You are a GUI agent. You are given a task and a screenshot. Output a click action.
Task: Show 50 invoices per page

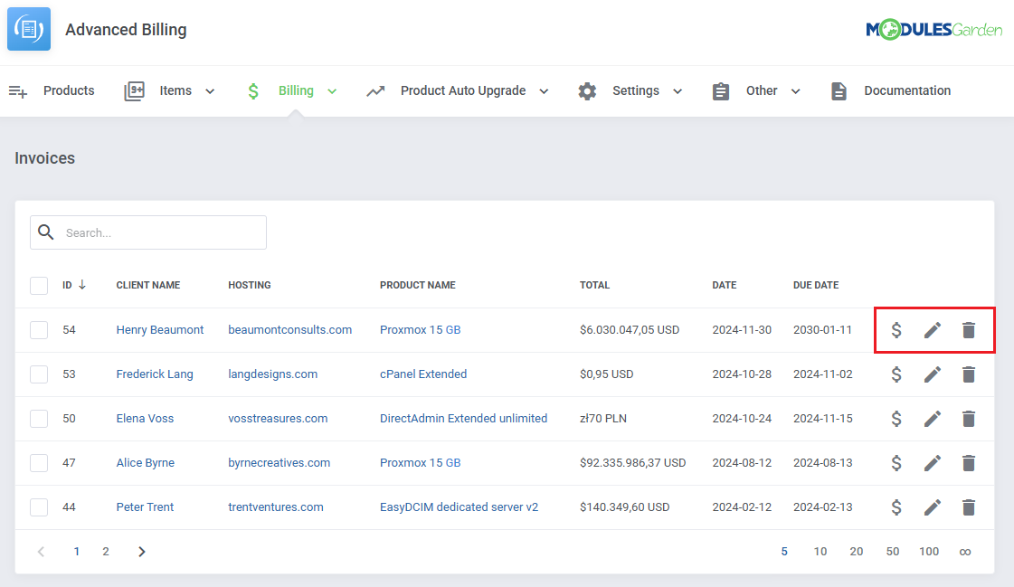(x=893, y=552)
